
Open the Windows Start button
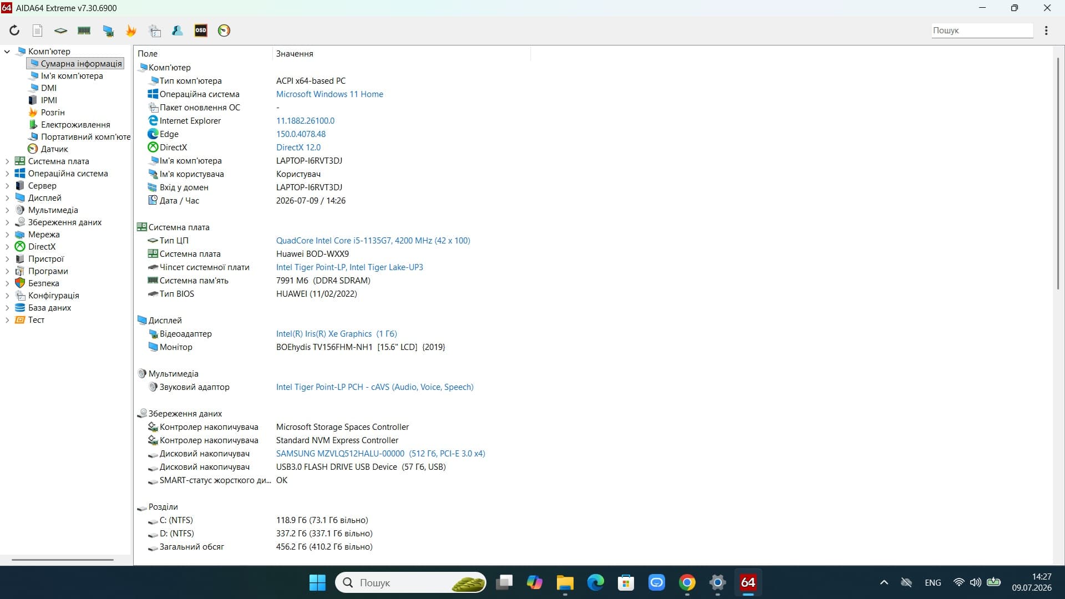[x=318, y=583]
